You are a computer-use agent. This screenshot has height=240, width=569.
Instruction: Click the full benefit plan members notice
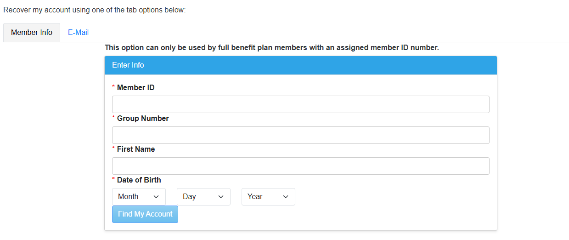tap(272, 47)
